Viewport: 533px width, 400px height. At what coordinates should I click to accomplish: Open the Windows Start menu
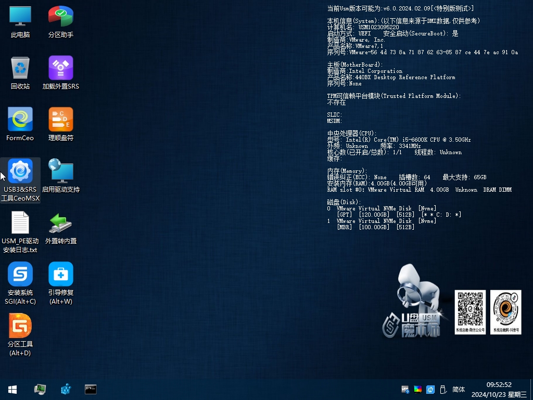(12, 390)
